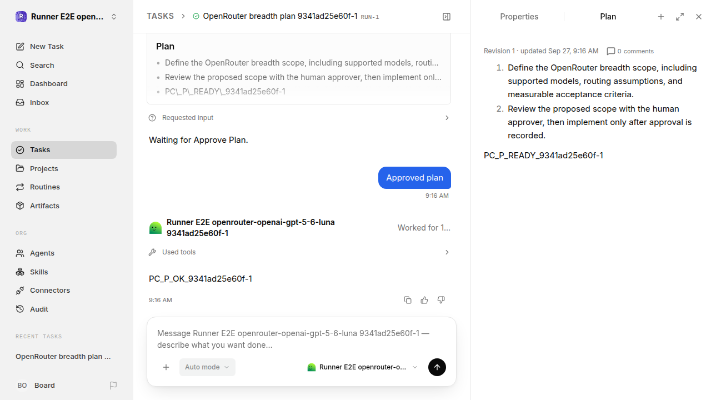This screenshot has width=711, height=400.
Task: Click the flag icon beside Board
Action: [113, 386]
